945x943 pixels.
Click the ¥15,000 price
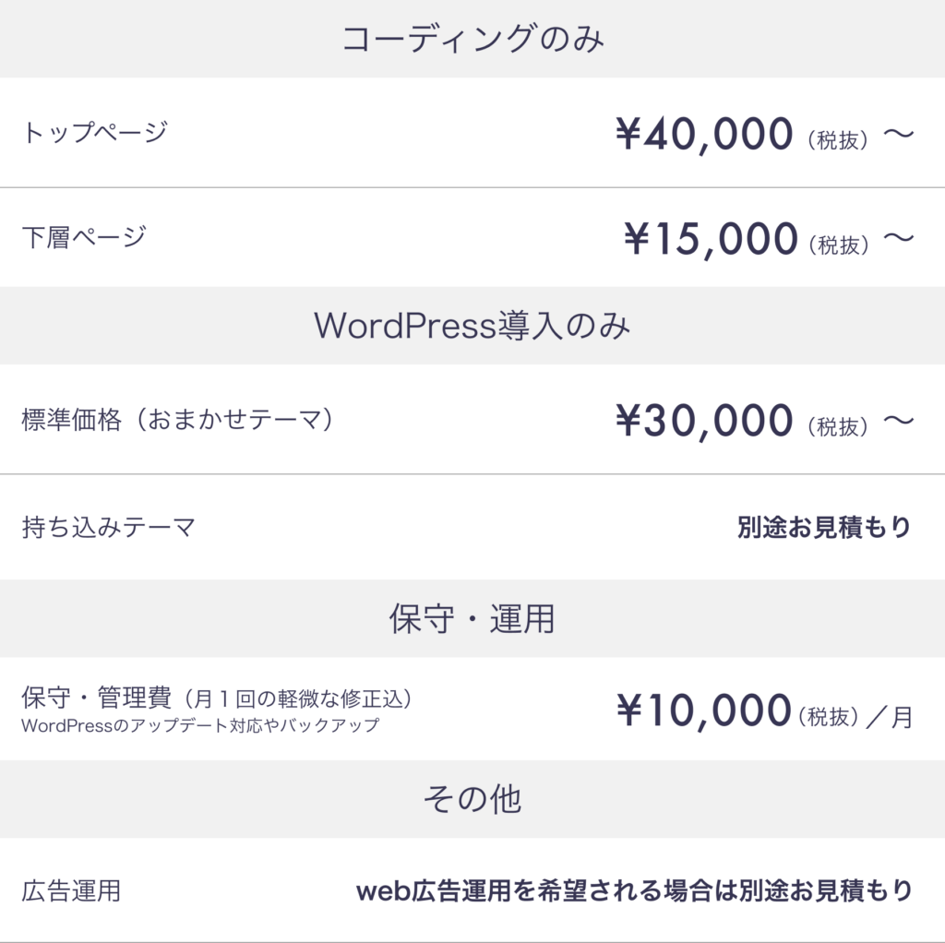tap(711, 240)
